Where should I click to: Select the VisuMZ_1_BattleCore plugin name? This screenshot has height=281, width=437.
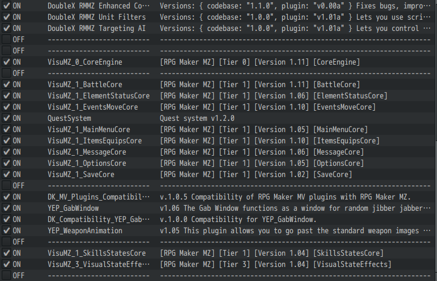pos(85,84)
